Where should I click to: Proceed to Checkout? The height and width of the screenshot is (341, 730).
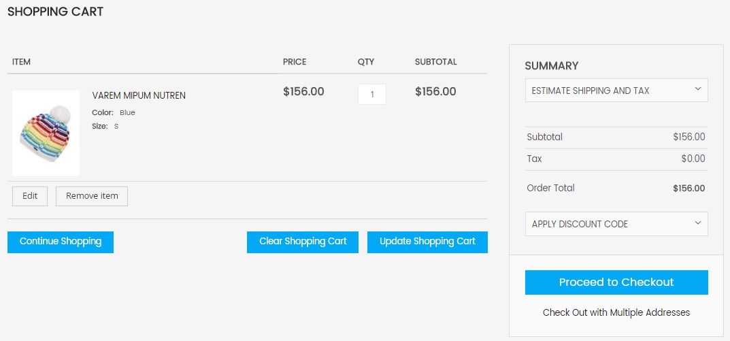pos(616,282)
